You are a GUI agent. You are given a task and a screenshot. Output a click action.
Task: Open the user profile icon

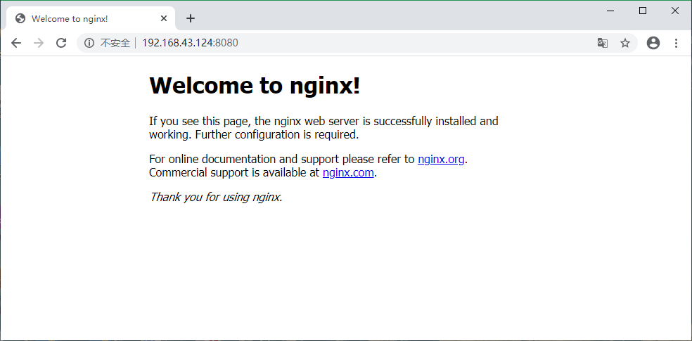653,43
